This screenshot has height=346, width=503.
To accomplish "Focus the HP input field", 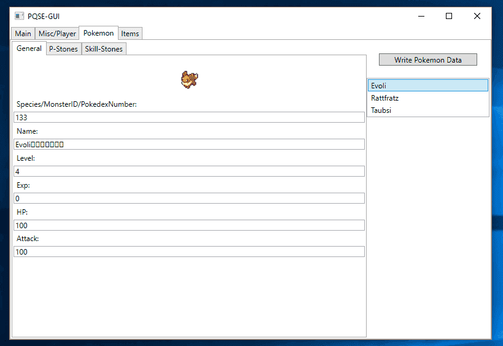I will pos(189,225).
